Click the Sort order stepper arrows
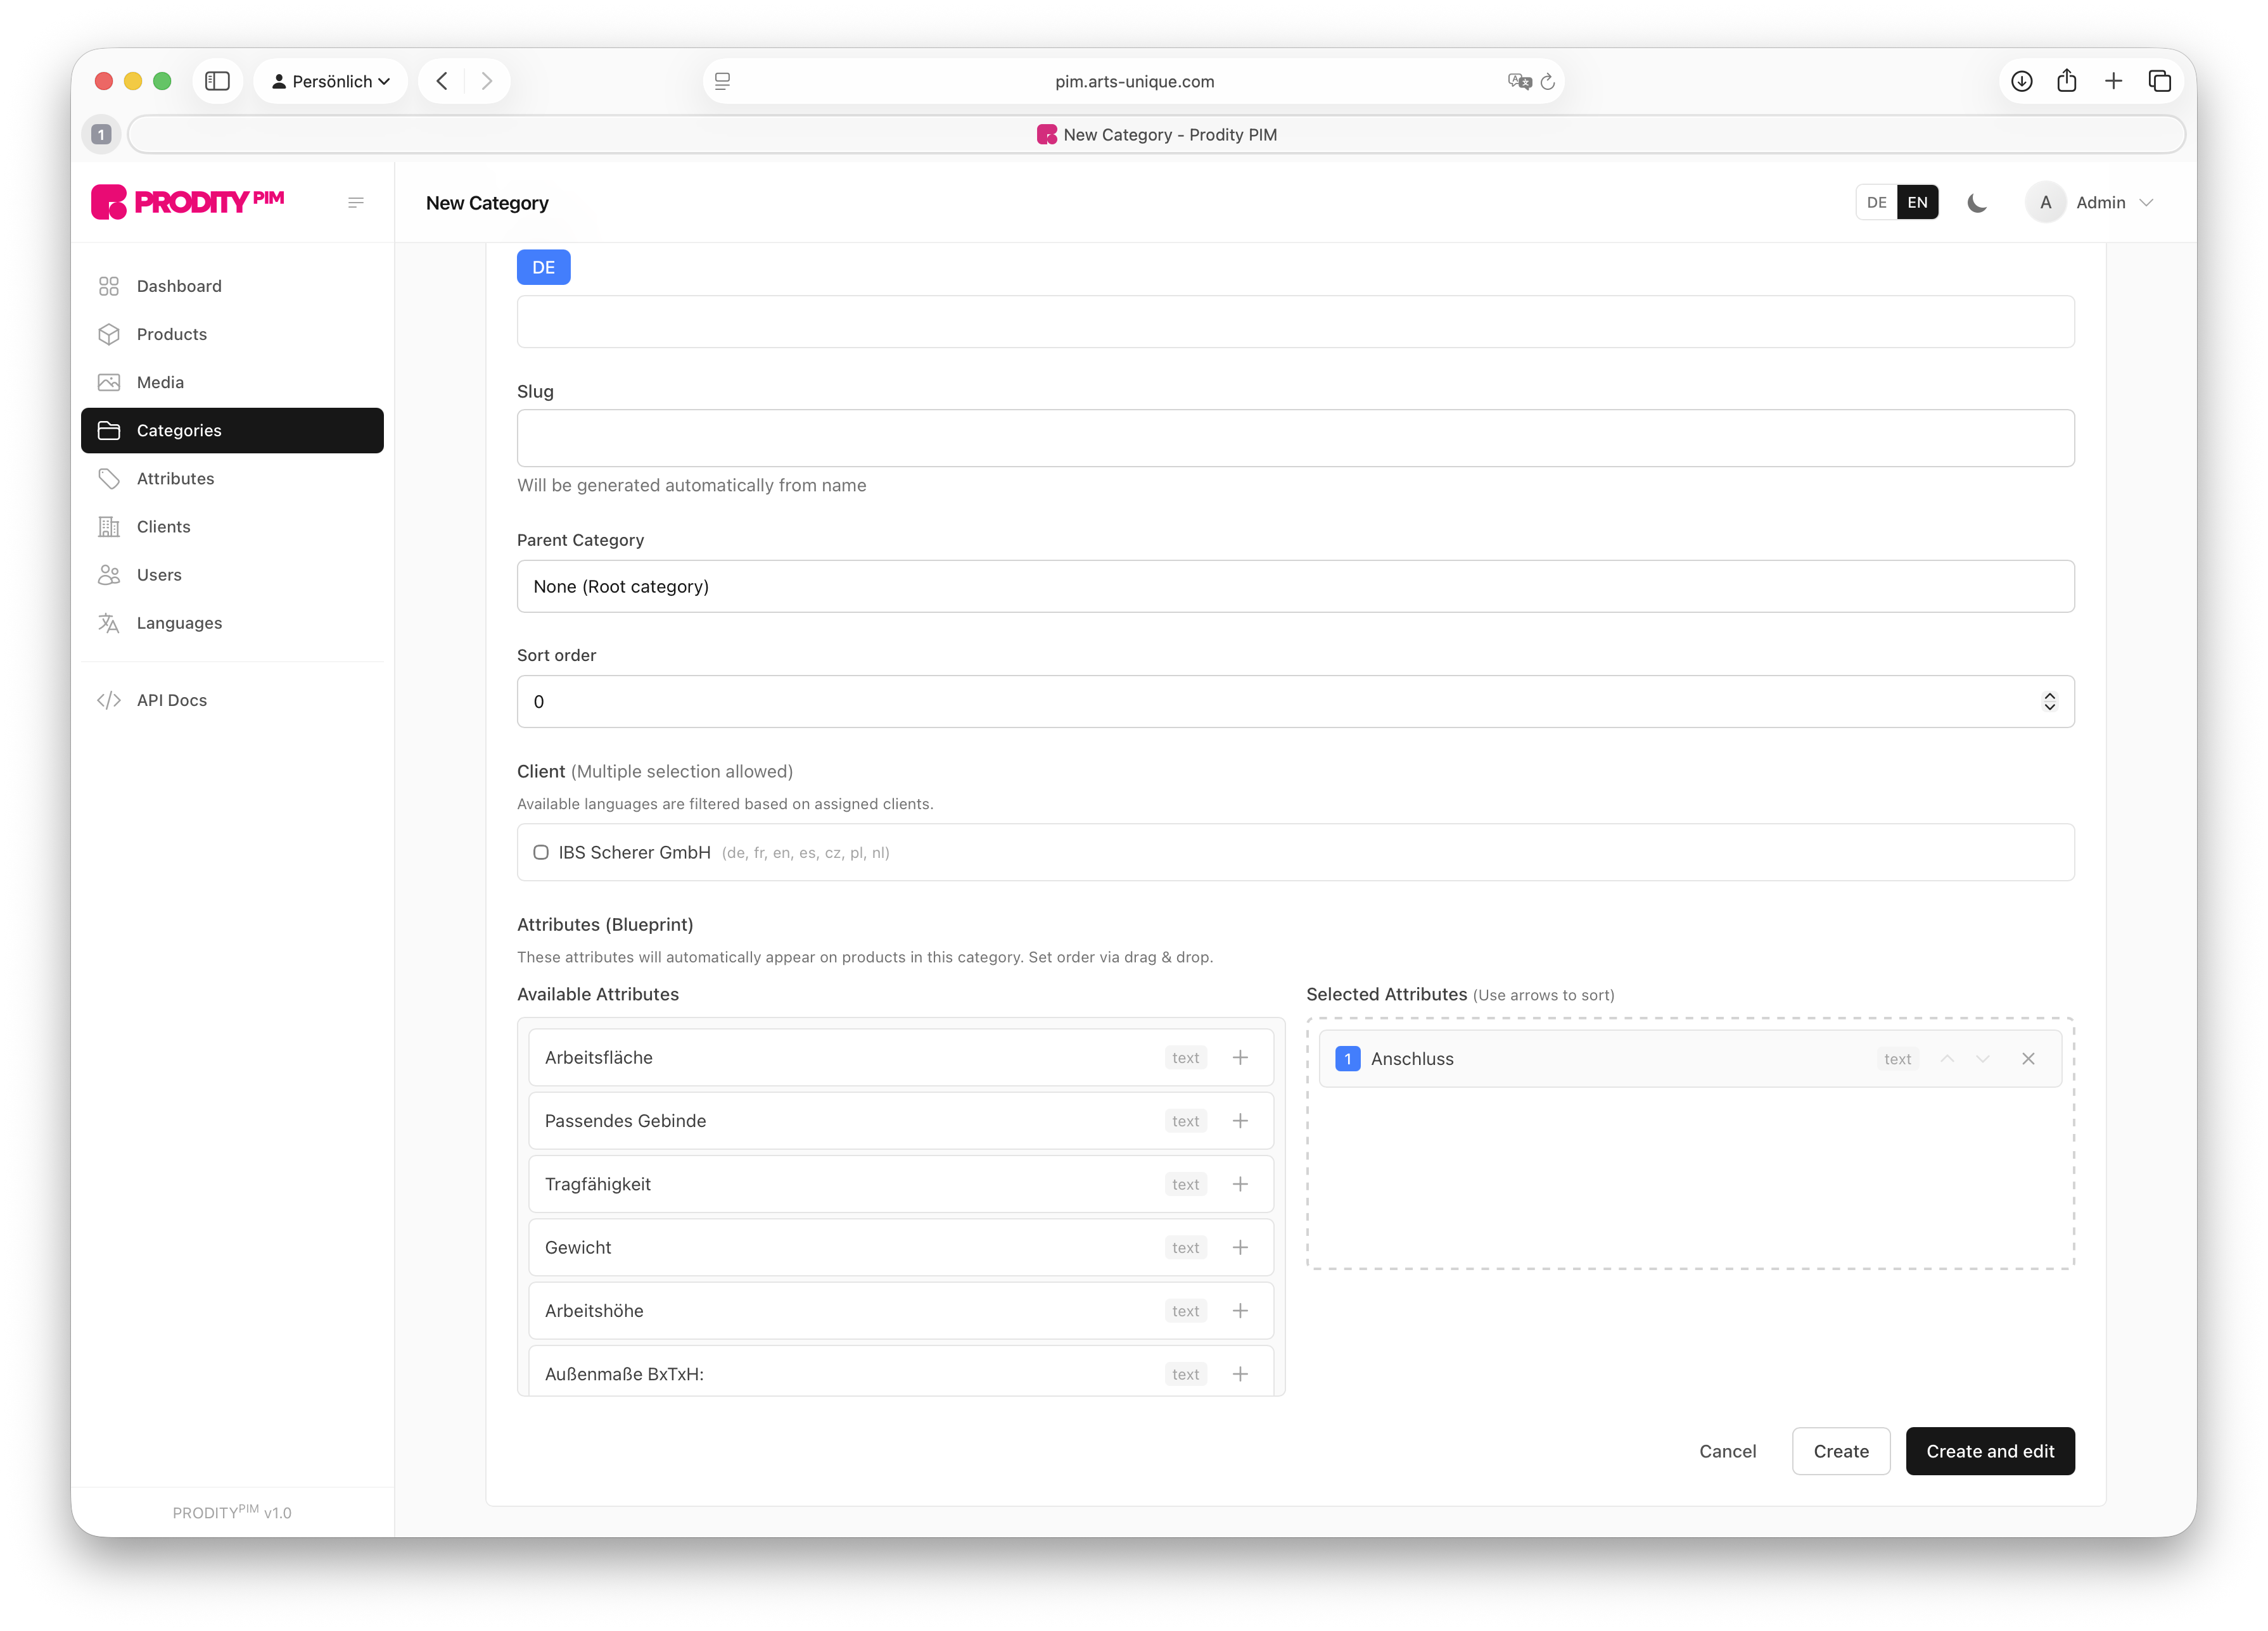The height and width of the screenshot is (1631, 2268). click(x=2049, y=702)
